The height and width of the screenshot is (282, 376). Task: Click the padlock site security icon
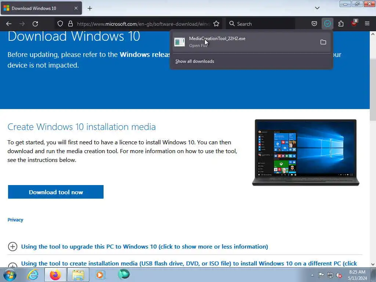coord(70,24)
